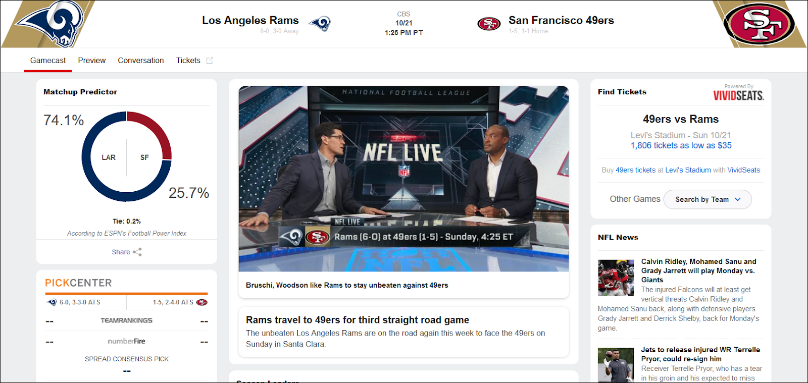Select the Gamecast tab

pyautogui.click(x=48, y=61)
